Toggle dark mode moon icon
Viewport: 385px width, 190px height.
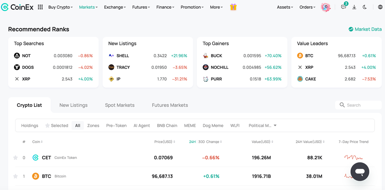coord(364,7)
